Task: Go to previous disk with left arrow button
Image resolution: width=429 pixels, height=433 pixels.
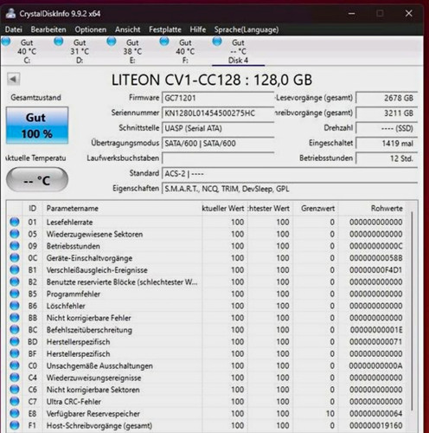Action: point(13,79)
